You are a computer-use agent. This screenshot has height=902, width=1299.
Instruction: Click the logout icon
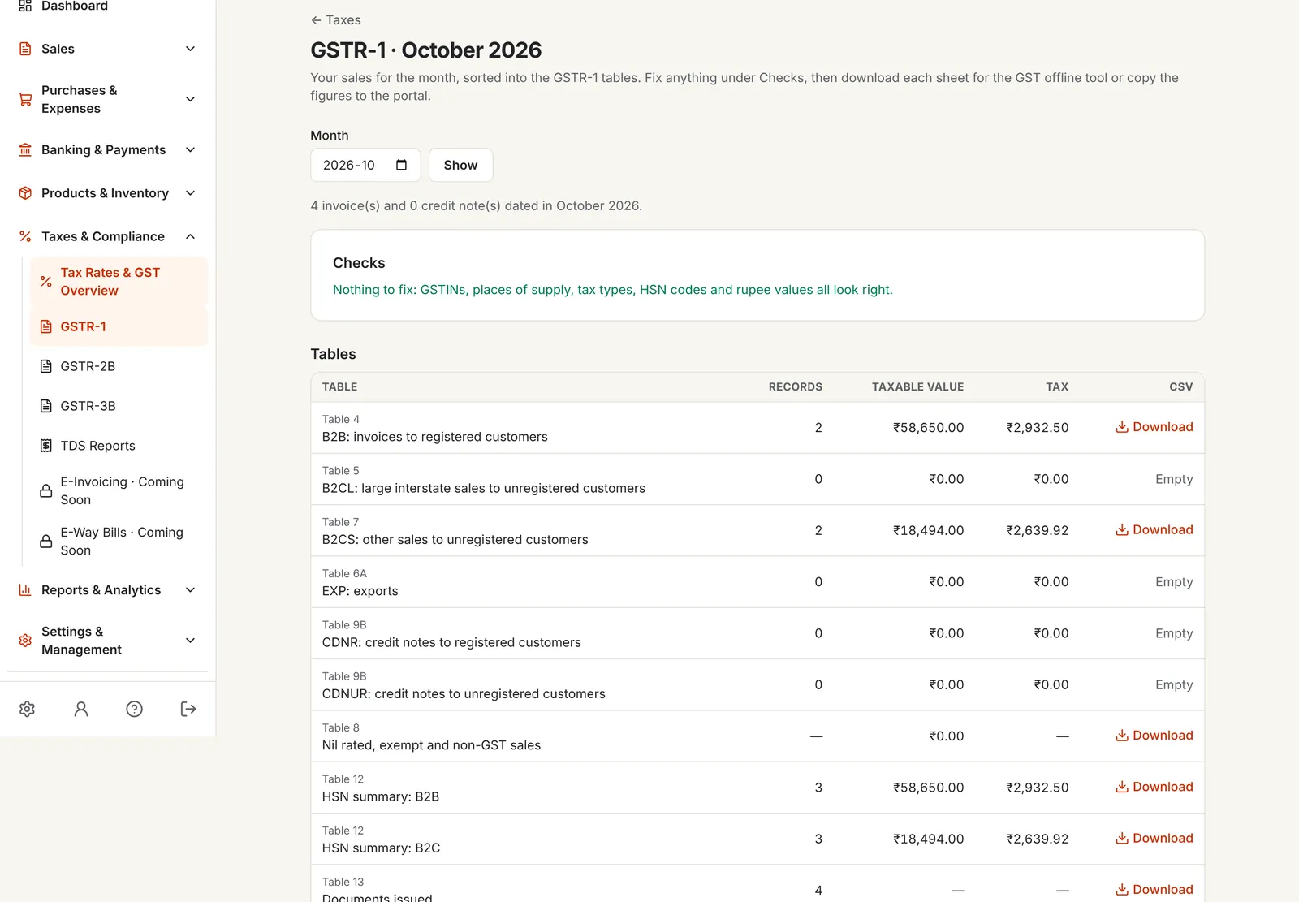[188, 709]
